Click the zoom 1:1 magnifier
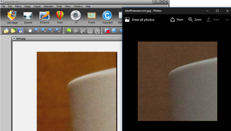This screenshot has height=131, width=231. point(37,31)
